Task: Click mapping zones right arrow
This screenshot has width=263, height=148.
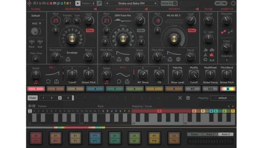Action: 233,106
